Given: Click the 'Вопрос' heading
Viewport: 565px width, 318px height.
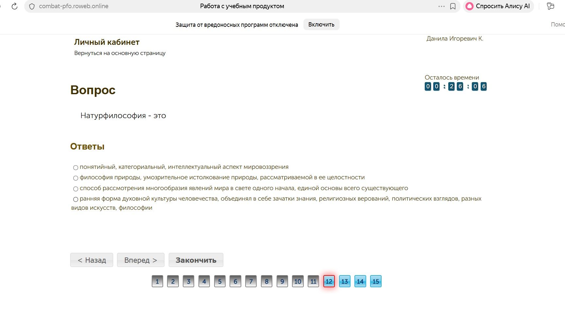Looking at the screenshot, I should point(93,90).
